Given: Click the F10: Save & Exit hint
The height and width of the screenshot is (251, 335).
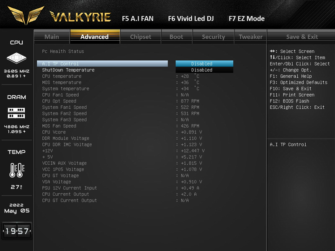Looking at the screenshot, I should [x=291, y=89].
